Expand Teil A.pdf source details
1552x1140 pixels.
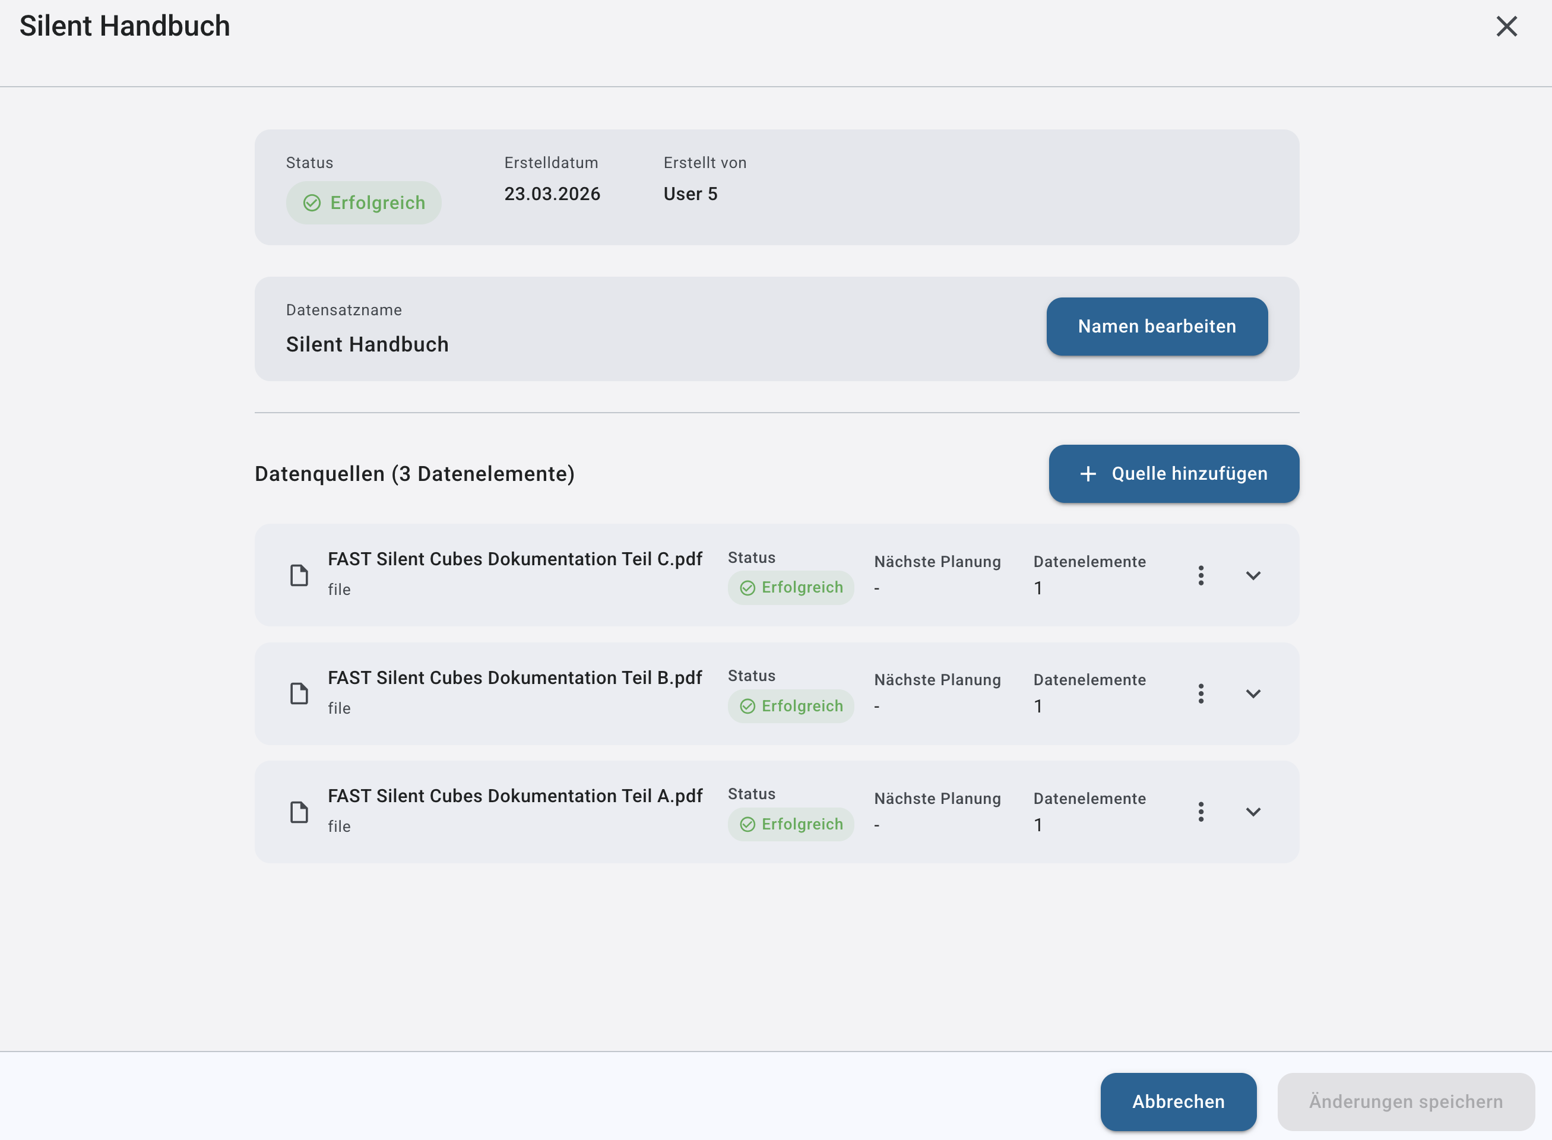click(1253, 812)
